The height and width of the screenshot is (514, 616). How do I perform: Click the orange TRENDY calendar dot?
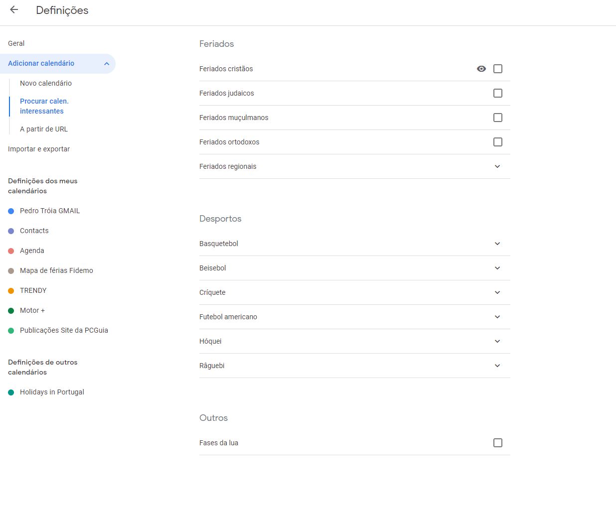tap(11, 291)
